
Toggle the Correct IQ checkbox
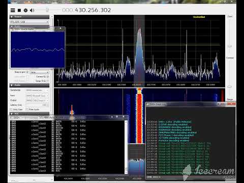48,77
